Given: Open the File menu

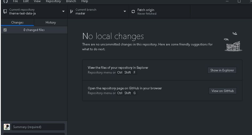Looking at the screenshot, I should pyautogui.click(x=15, y=1).
